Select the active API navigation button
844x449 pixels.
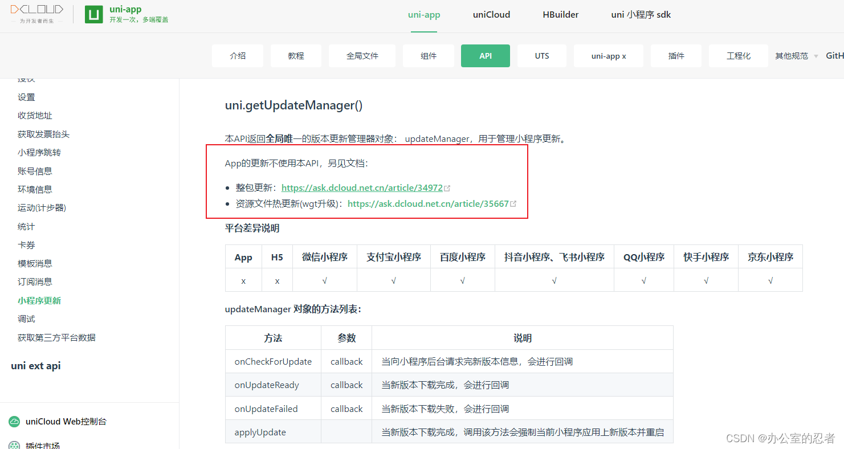[x=486, y=56]
